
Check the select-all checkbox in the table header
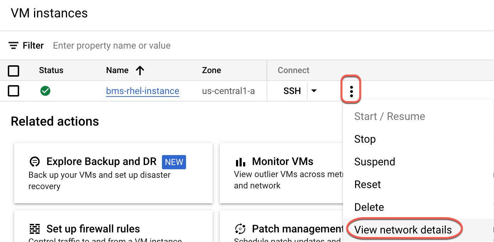click(x=13, y=71)
